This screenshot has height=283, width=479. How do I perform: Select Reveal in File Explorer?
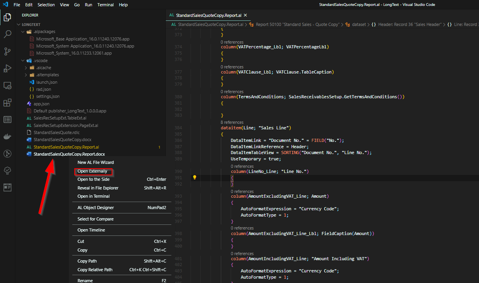[98, 188]
